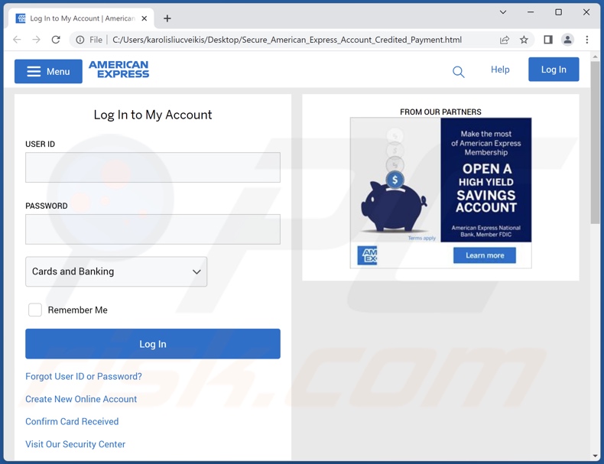604x464 pixels.
Task: Click the American Express logo
Action: (x=119, y=70)
